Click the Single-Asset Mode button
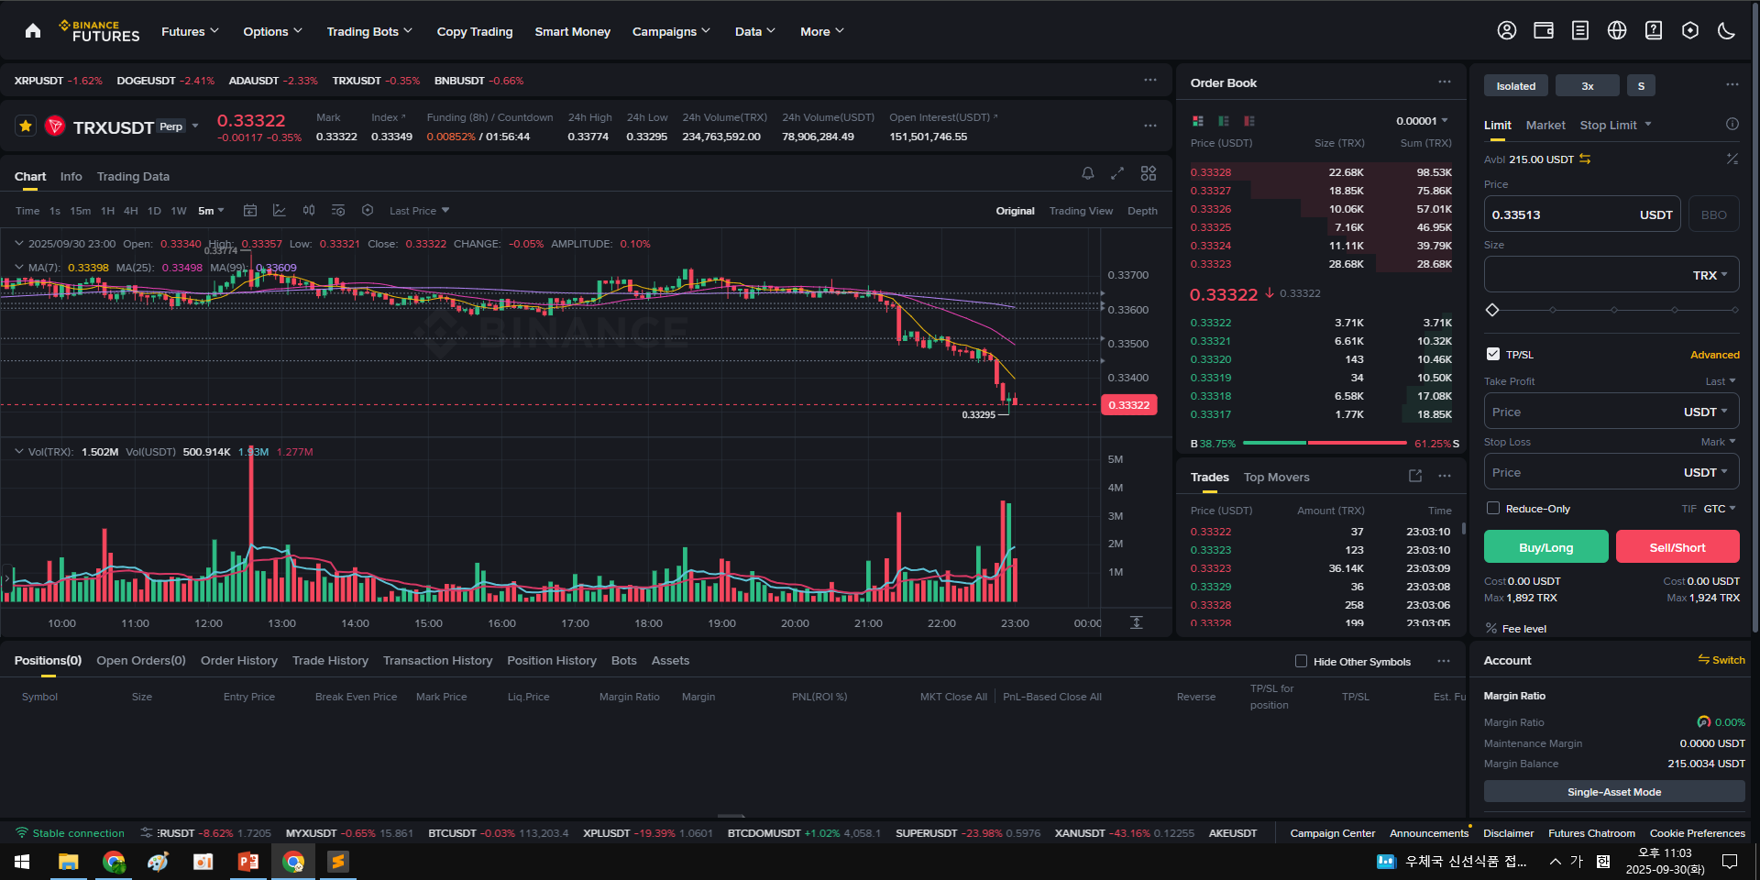This screenshot has height=880, width=1760. (1614, 792)
